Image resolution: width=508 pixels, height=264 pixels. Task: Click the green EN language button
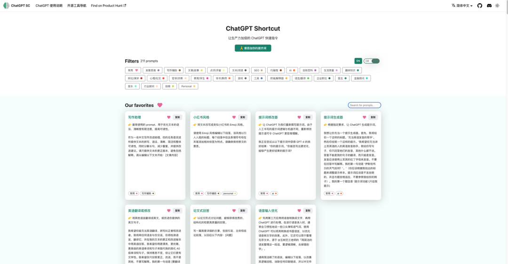pos(358,61)
